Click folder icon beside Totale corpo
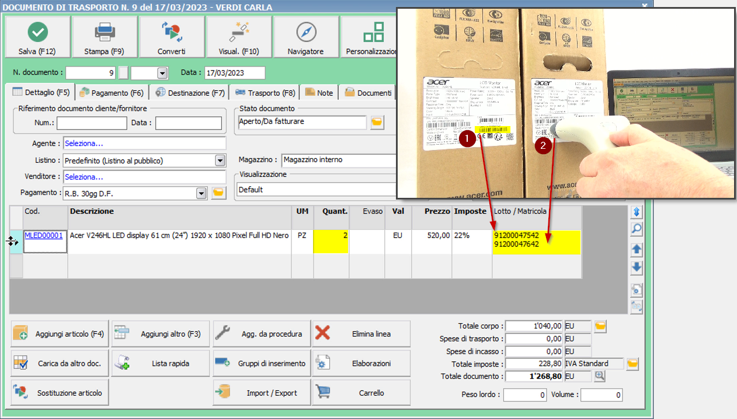 [600, 326]
